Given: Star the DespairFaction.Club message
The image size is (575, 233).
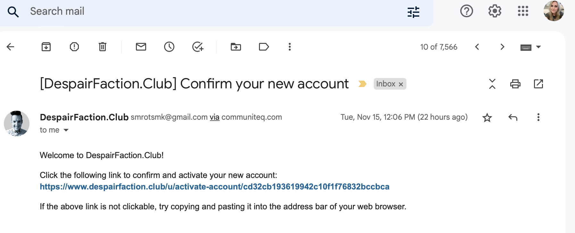Looking at the screenshot, I should point(487,117).
